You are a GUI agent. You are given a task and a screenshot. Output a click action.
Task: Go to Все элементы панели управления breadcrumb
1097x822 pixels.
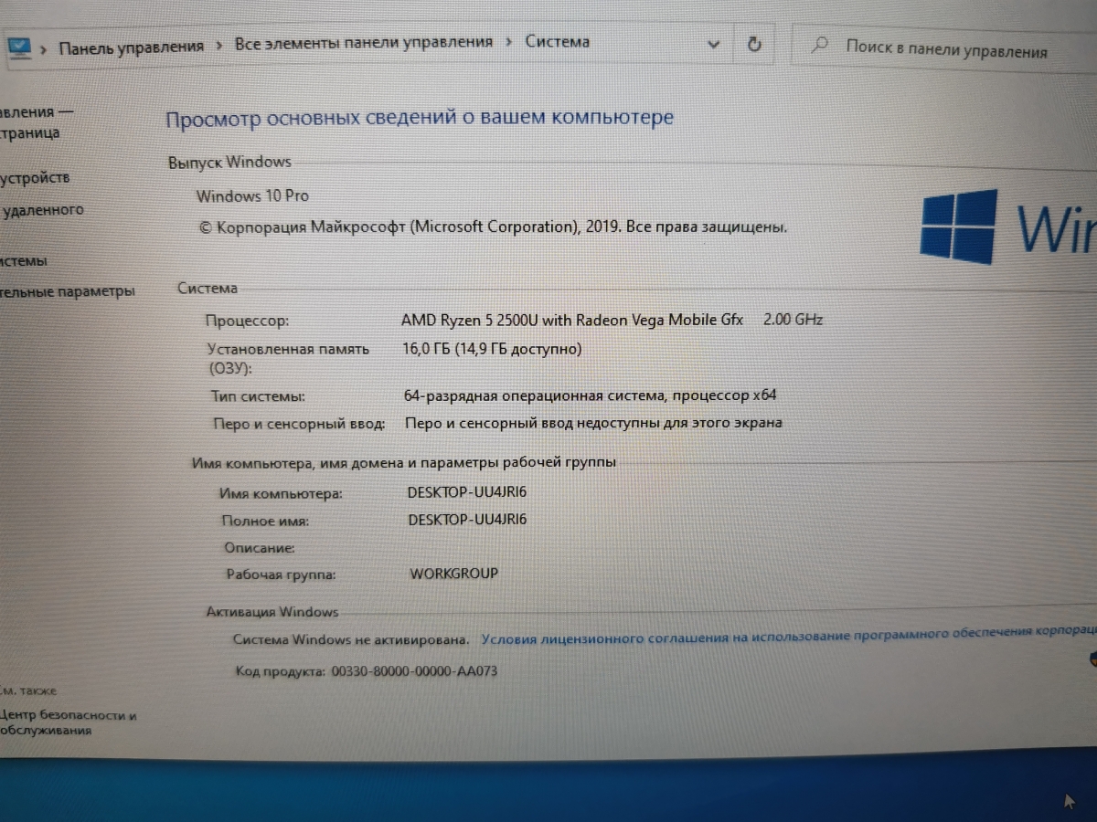click(x=364, y=42)
